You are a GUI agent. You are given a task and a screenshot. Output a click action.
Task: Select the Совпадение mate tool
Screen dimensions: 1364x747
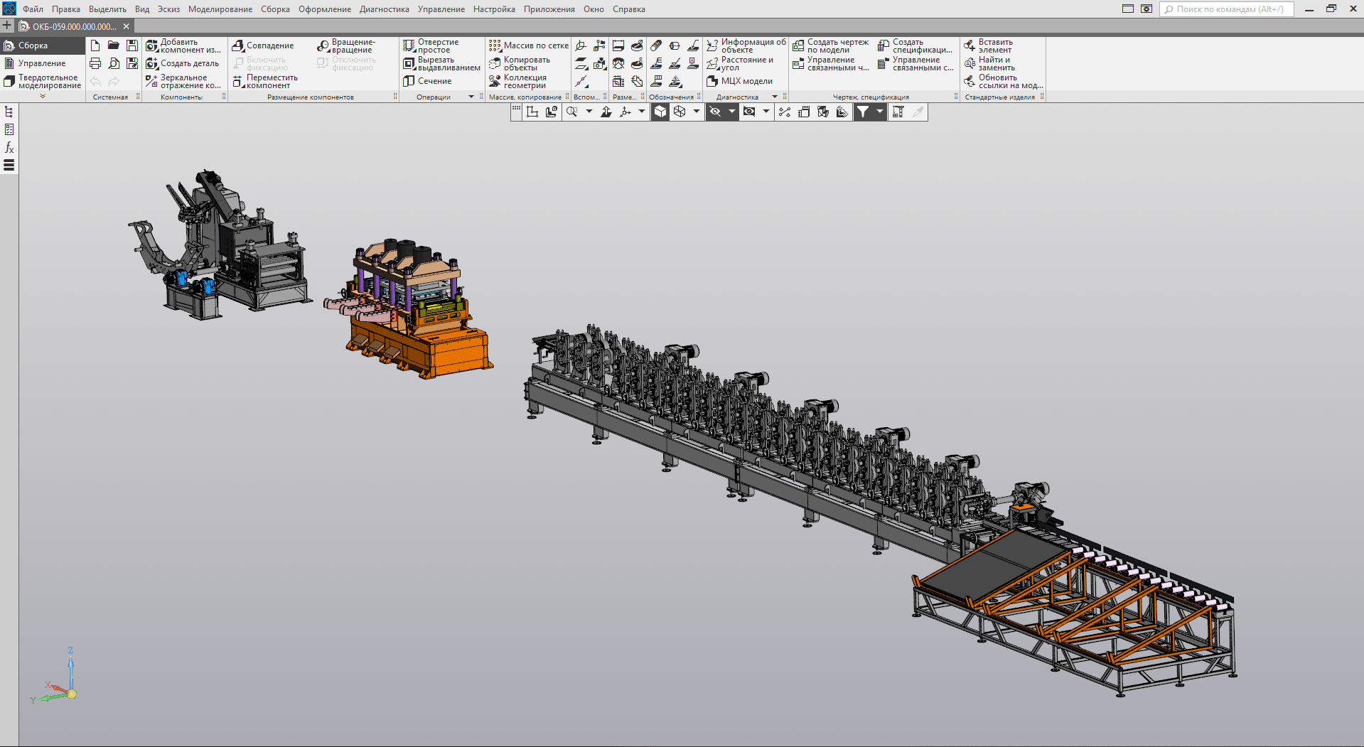pos(263,45)
